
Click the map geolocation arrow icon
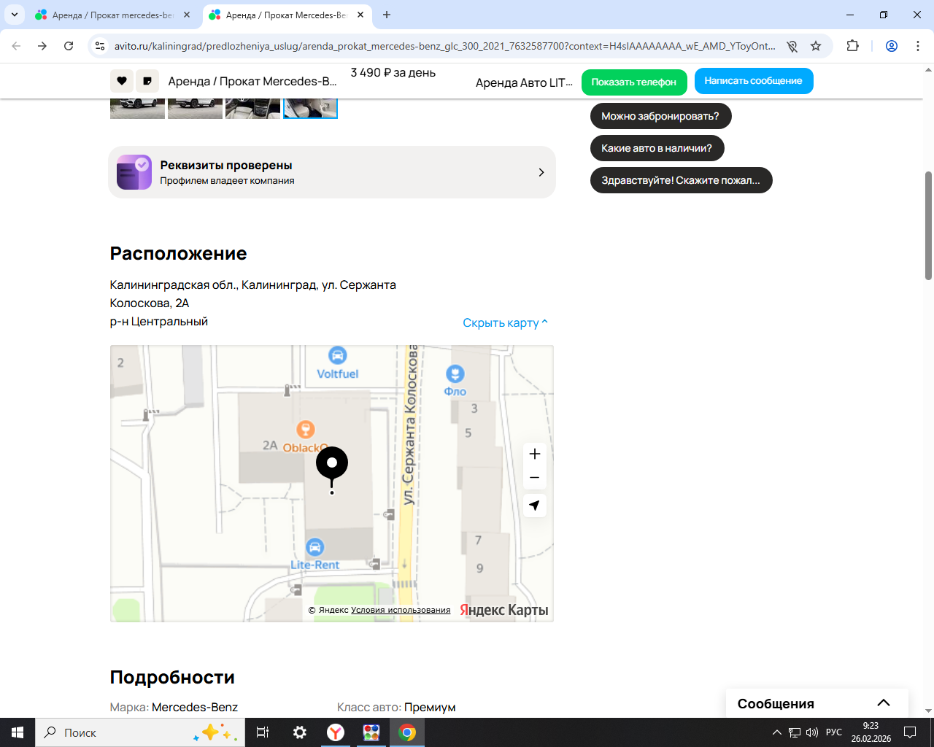click(535, 506)
